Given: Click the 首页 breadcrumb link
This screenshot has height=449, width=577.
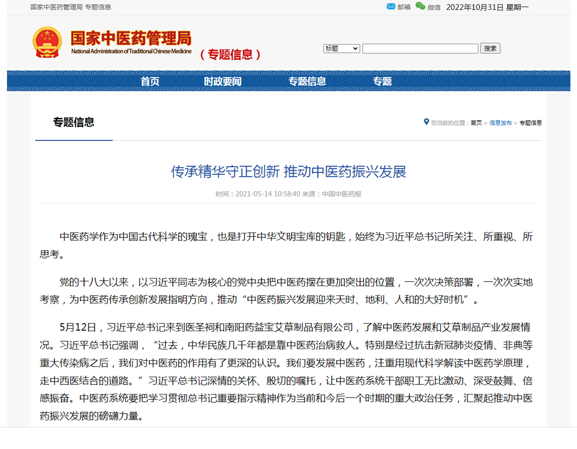Looking at the screenshot, I should tap(476, 123).
